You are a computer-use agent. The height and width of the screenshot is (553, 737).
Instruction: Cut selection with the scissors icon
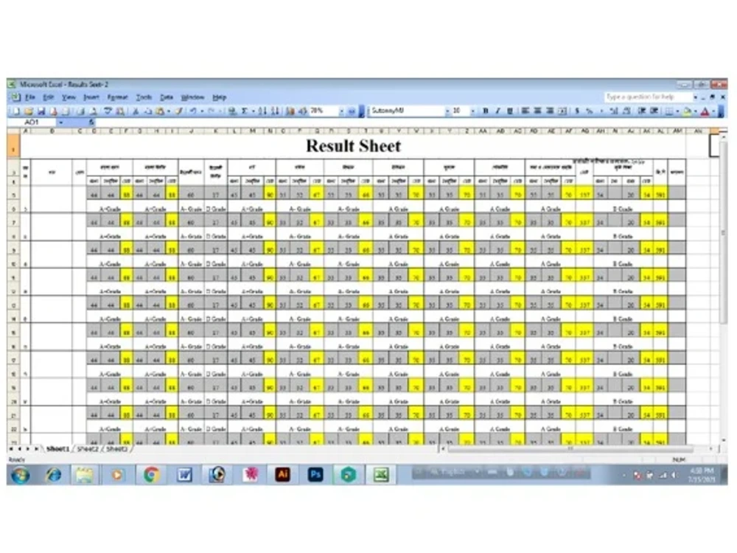pyautogui.click(x=136, y=111)
